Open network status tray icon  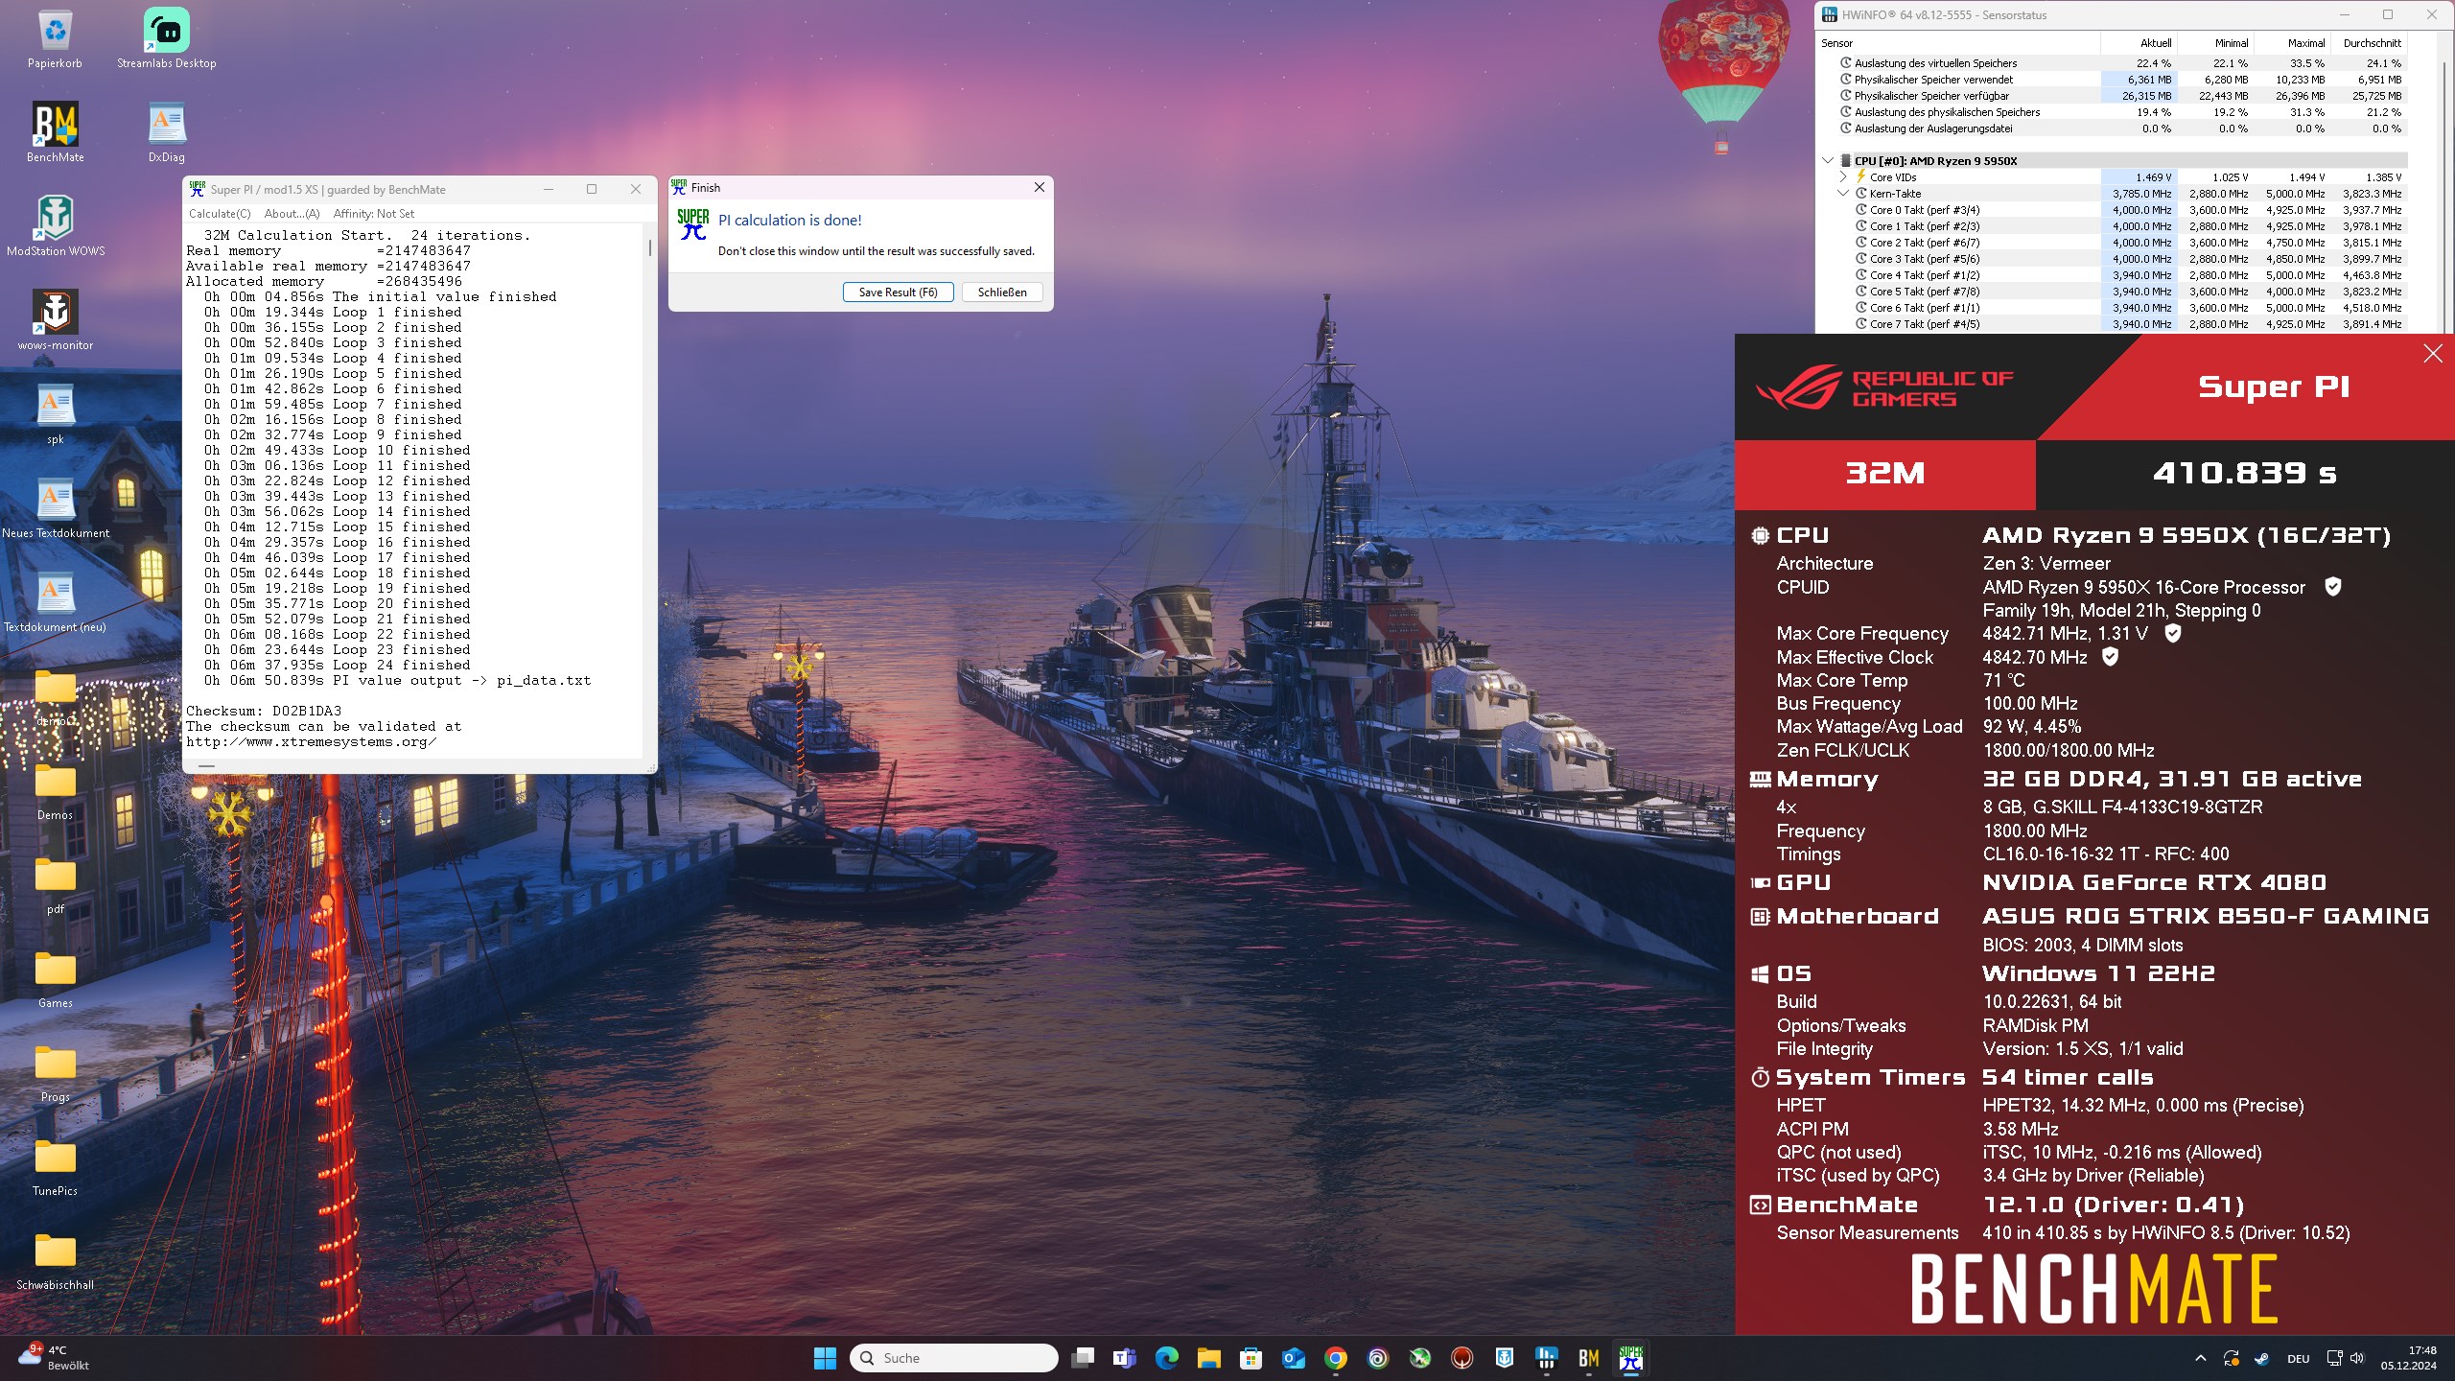click(2334, 1358)
